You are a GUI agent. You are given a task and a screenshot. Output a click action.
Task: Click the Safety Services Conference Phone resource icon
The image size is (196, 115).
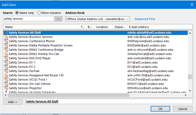click(x=6, y=41)
